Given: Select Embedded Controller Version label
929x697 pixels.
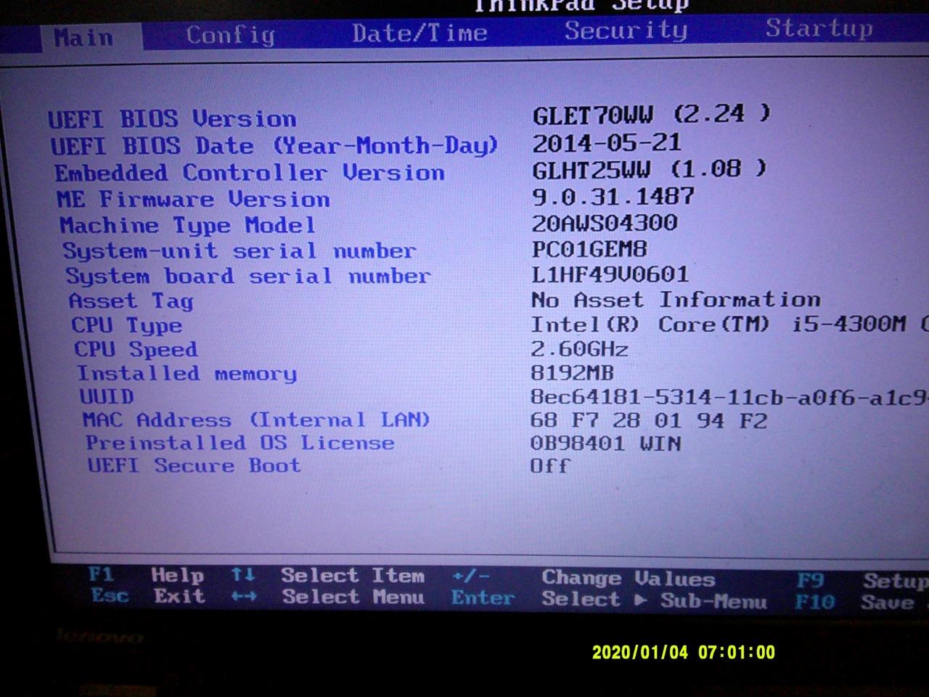Looking at the screenshot, I should 250,173.
